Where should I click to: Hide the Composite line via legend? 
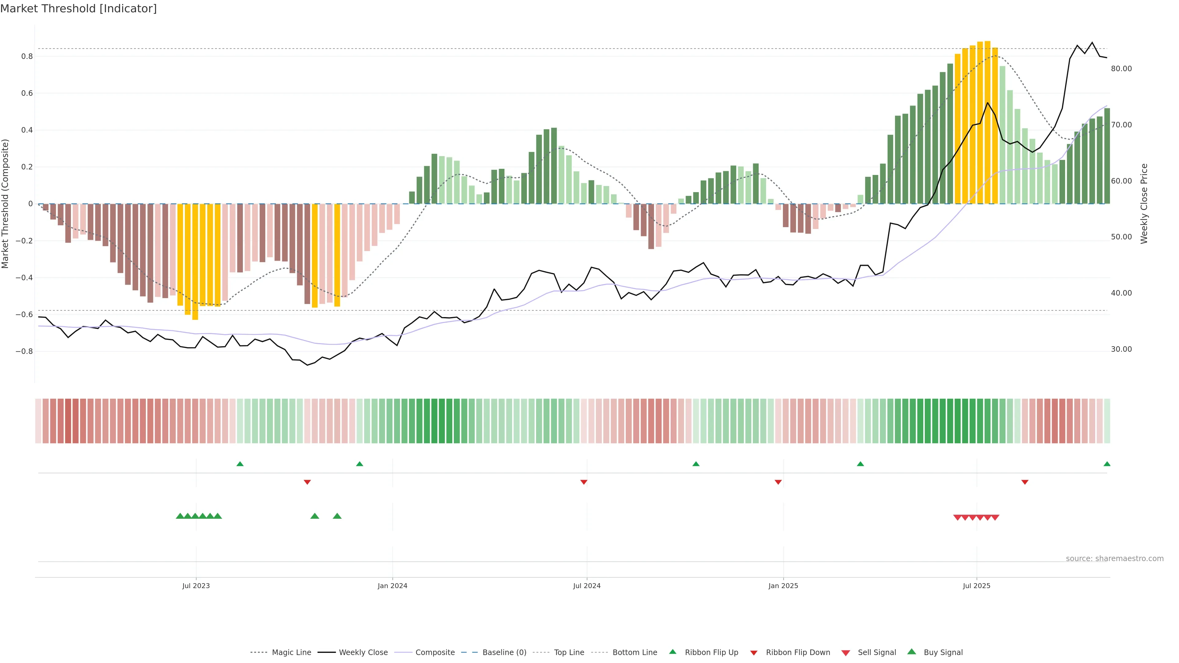pos(435,653)
